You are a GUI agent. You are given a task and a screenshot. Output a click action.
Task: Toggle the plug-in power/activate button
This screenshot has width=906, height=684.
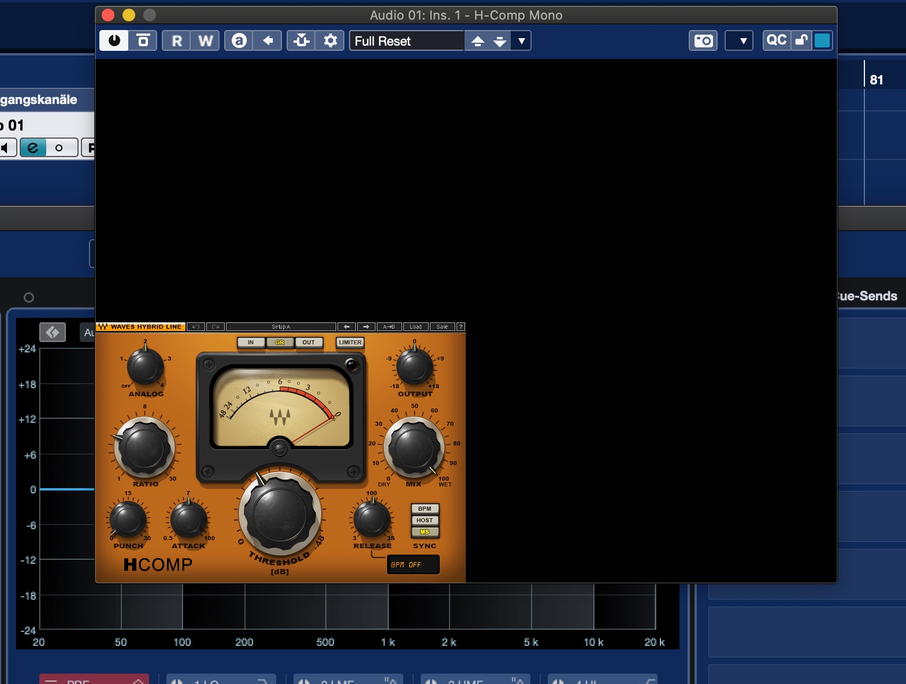coord(114,40)
